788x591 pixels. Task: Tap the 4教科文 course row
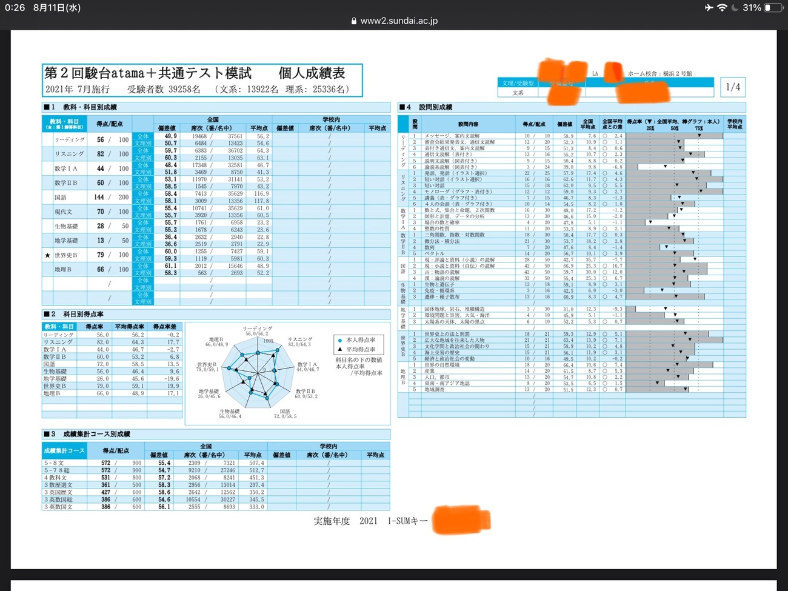216,478
